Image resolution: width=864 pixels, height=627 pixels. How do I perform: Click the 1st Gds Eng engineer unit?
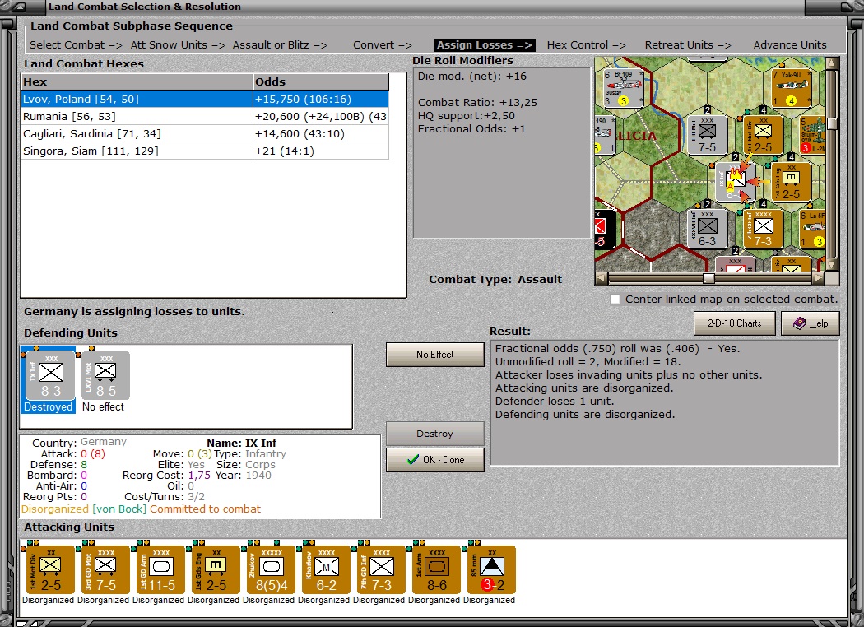[216, 569]
